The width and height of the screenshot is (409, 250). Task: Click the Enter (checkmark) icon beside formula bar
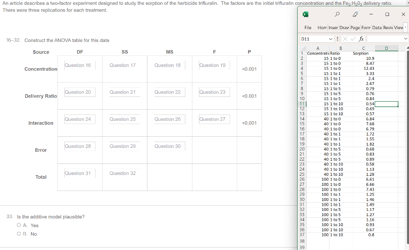tap(352, 39)
